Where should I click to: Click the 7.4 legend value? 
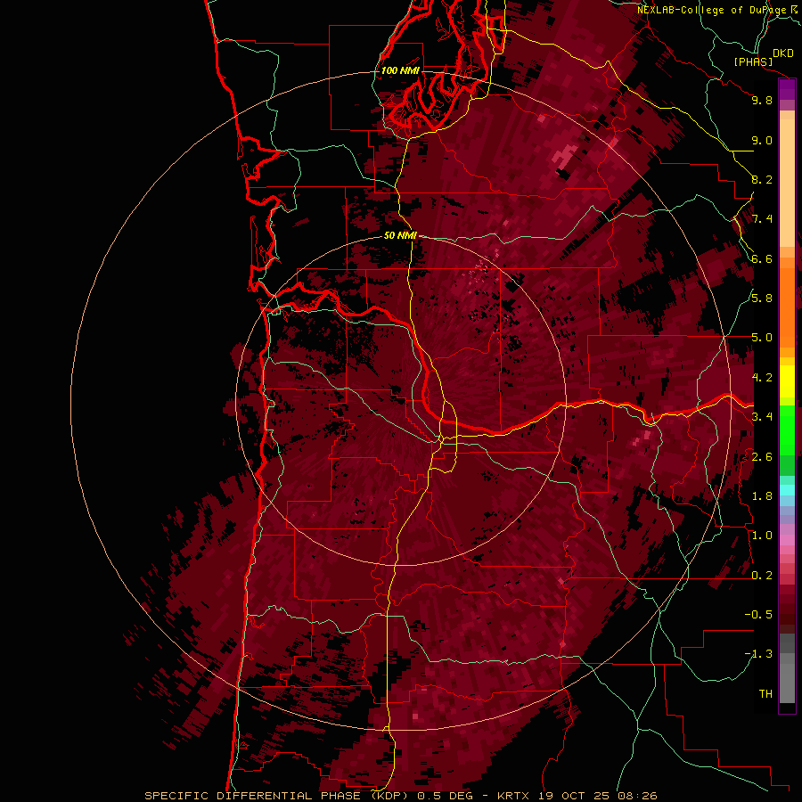[x=762, y=219]
